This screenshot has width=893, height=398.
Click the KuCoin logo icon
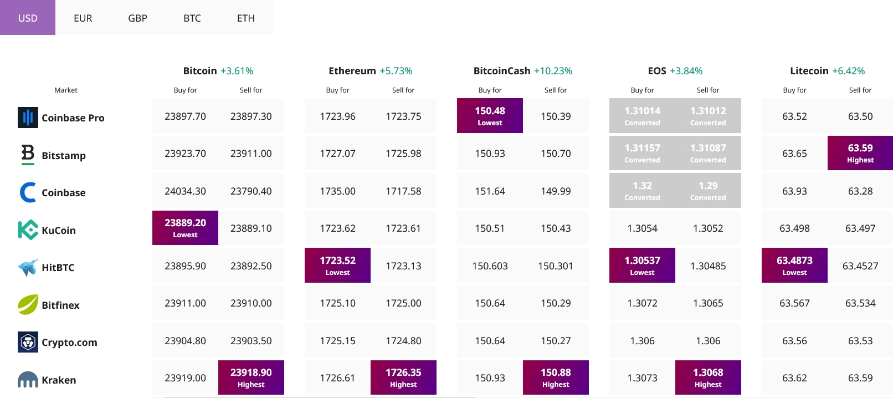28,230
